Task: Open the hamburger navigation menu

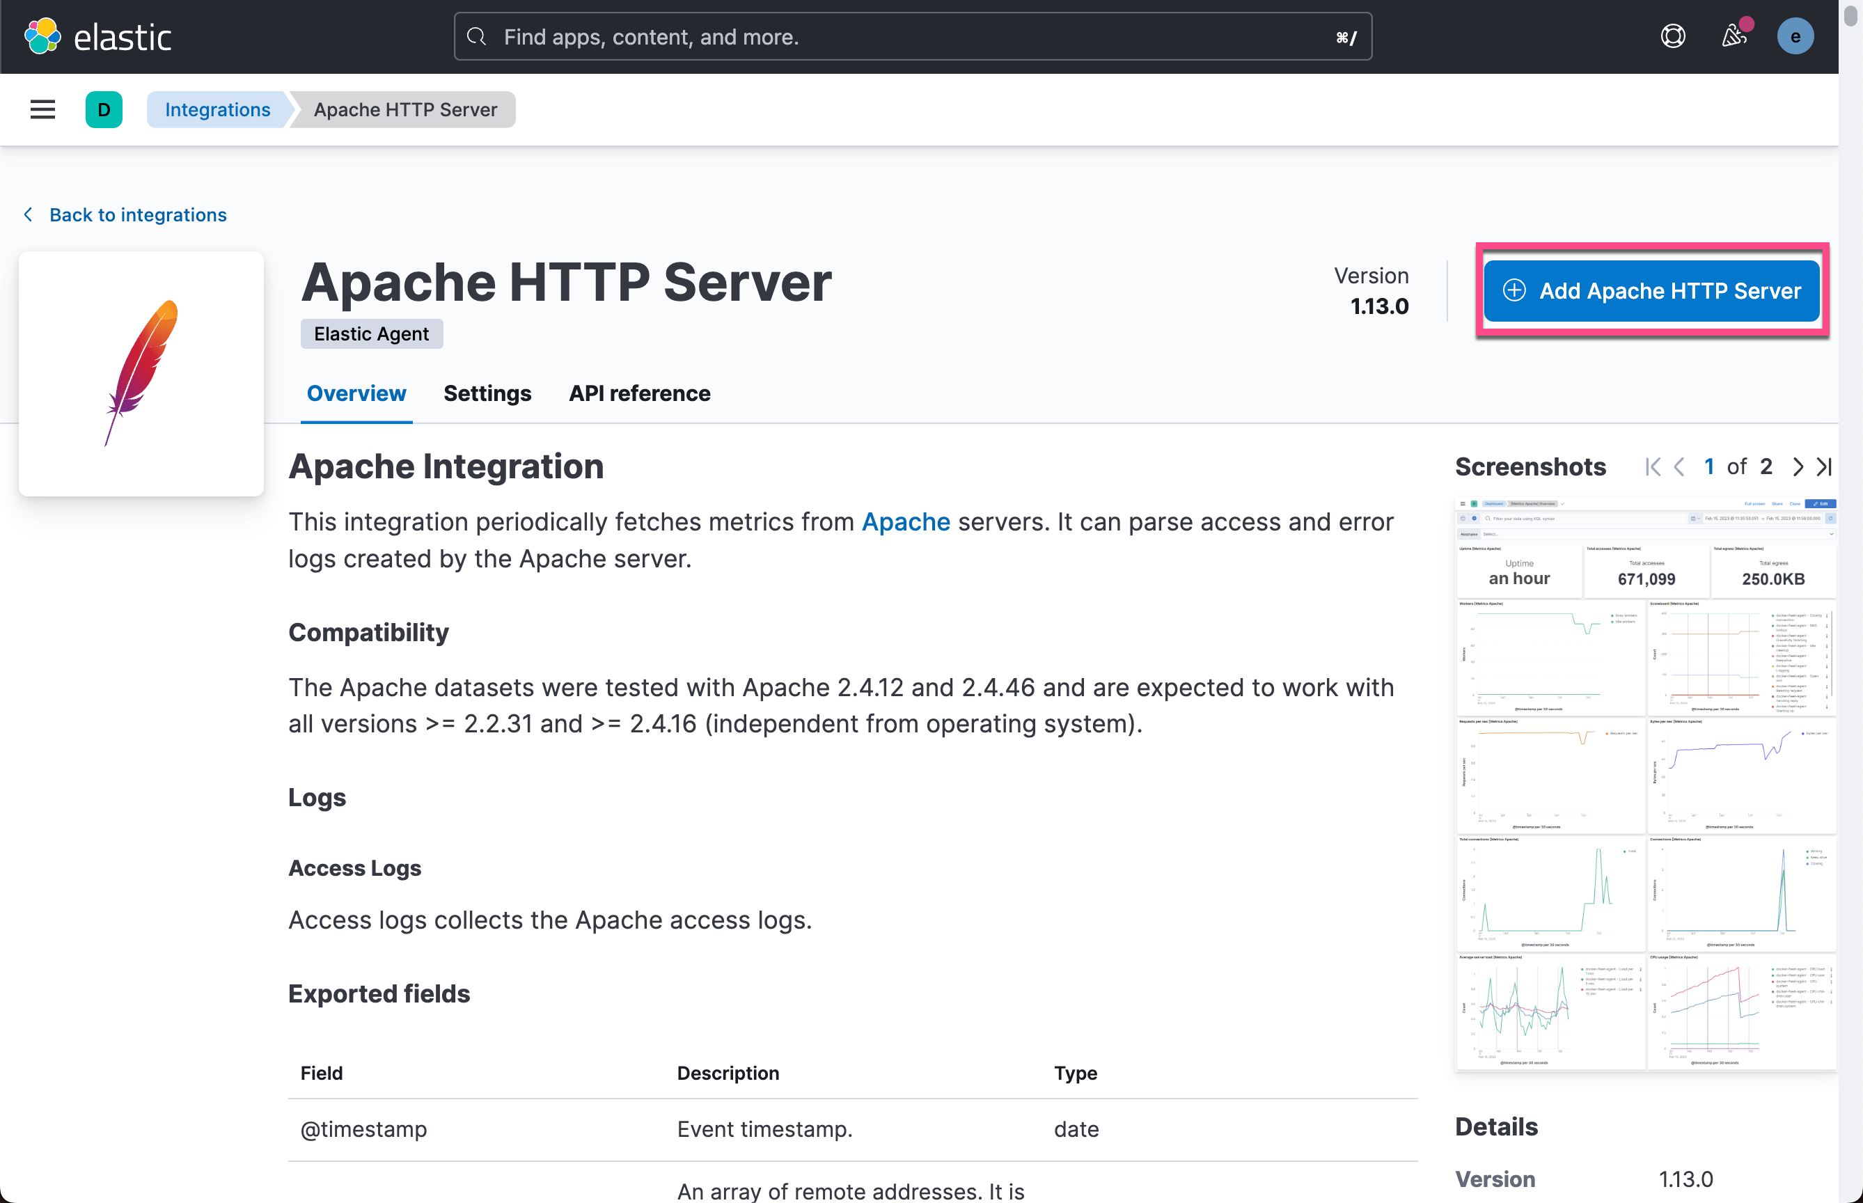Action: [x=42, y=109]
